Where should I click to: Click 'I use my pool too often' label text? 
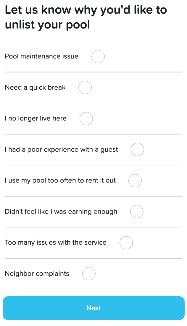click(60, 181)
